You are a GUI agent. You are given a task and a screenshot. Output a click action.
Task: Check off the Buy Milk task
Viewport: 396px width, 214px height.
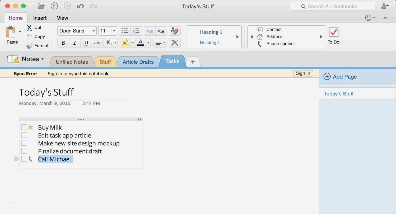pyautogui.click(x=24, y=127)
